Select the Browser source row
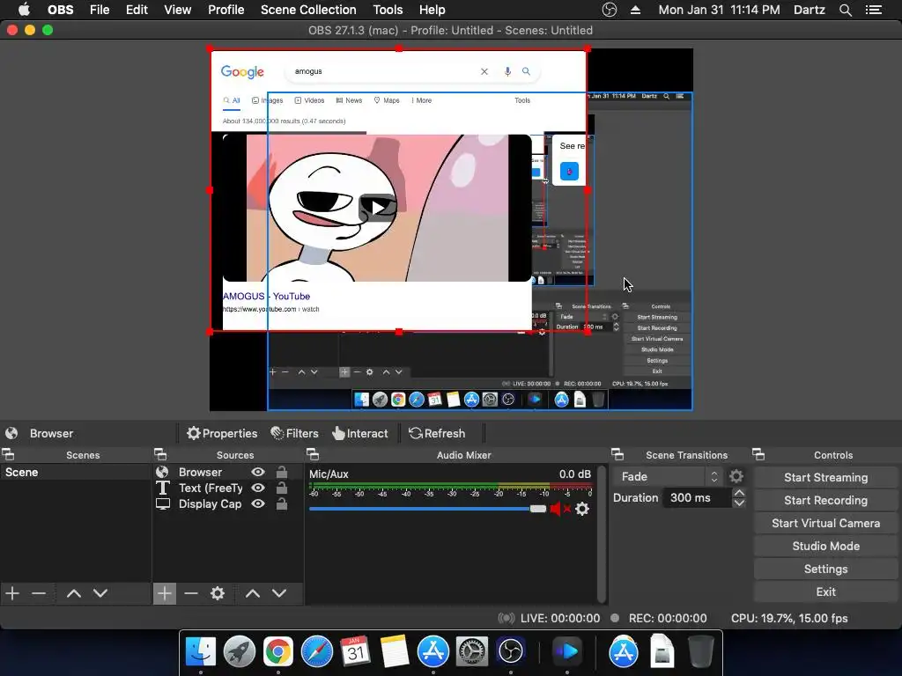This screenshot has height=676, width=902. tap(227, 472)
